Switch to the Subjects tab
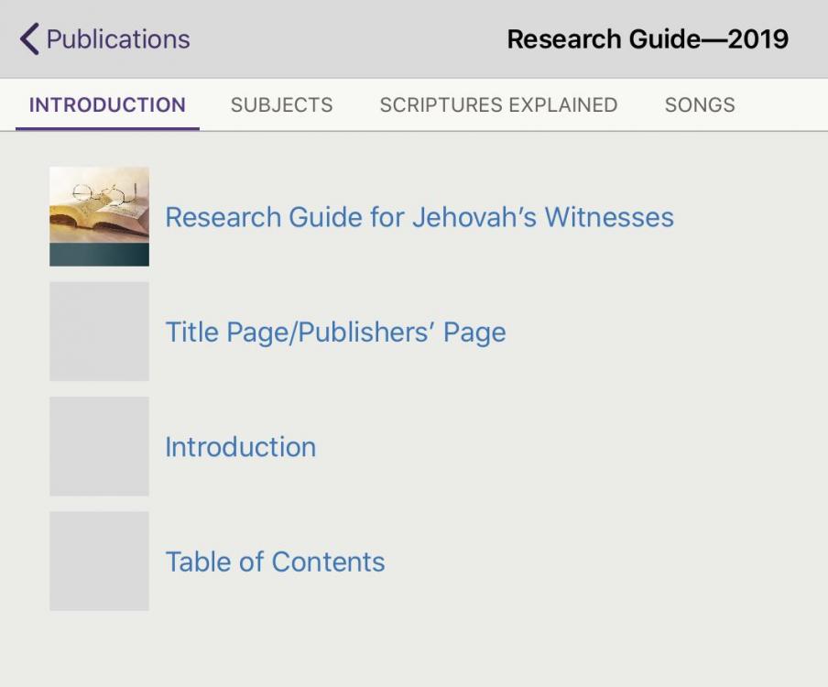 tap(281, 104)
